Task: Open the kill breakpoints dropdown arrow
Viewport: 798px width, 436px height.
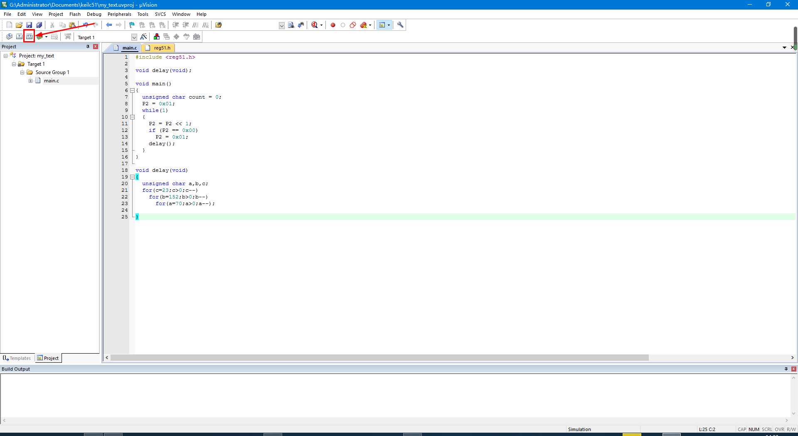Action: [370, 25]
